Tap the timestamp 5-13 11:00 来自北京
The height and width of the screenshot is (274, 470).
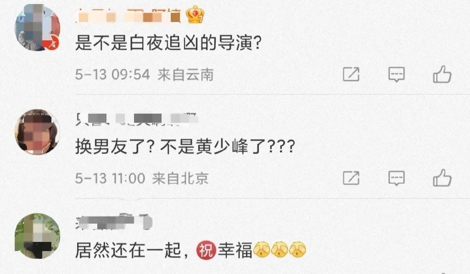pos(142,178)
